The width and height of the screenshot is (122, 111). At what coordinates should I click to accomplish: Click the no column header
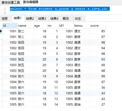(53, 26)
